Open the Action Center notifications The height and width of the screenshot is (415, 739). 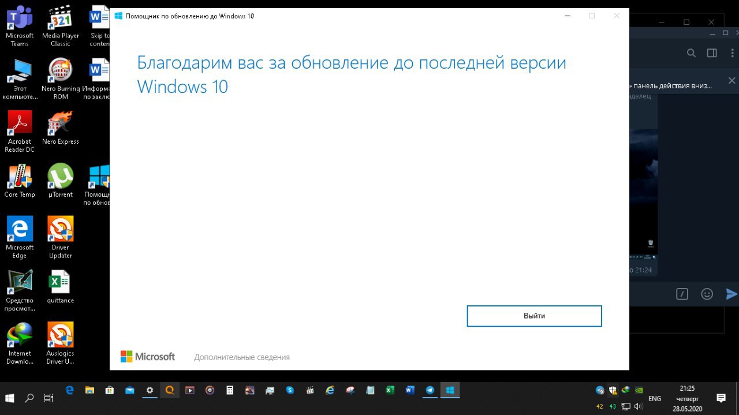[721, 398]
